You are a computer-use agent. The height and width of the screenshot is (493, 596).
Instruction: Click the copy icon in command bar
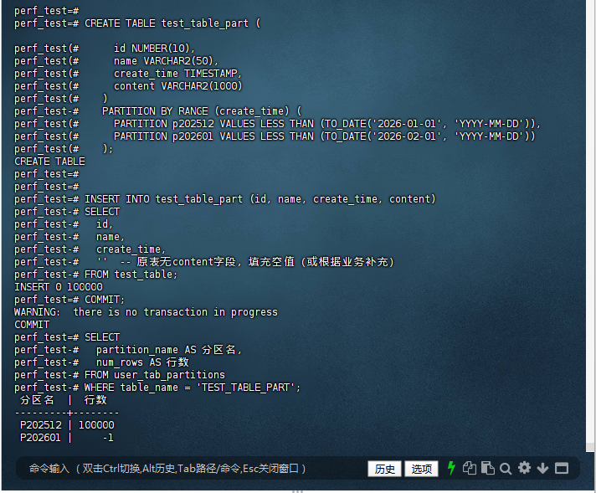[470, 468]
